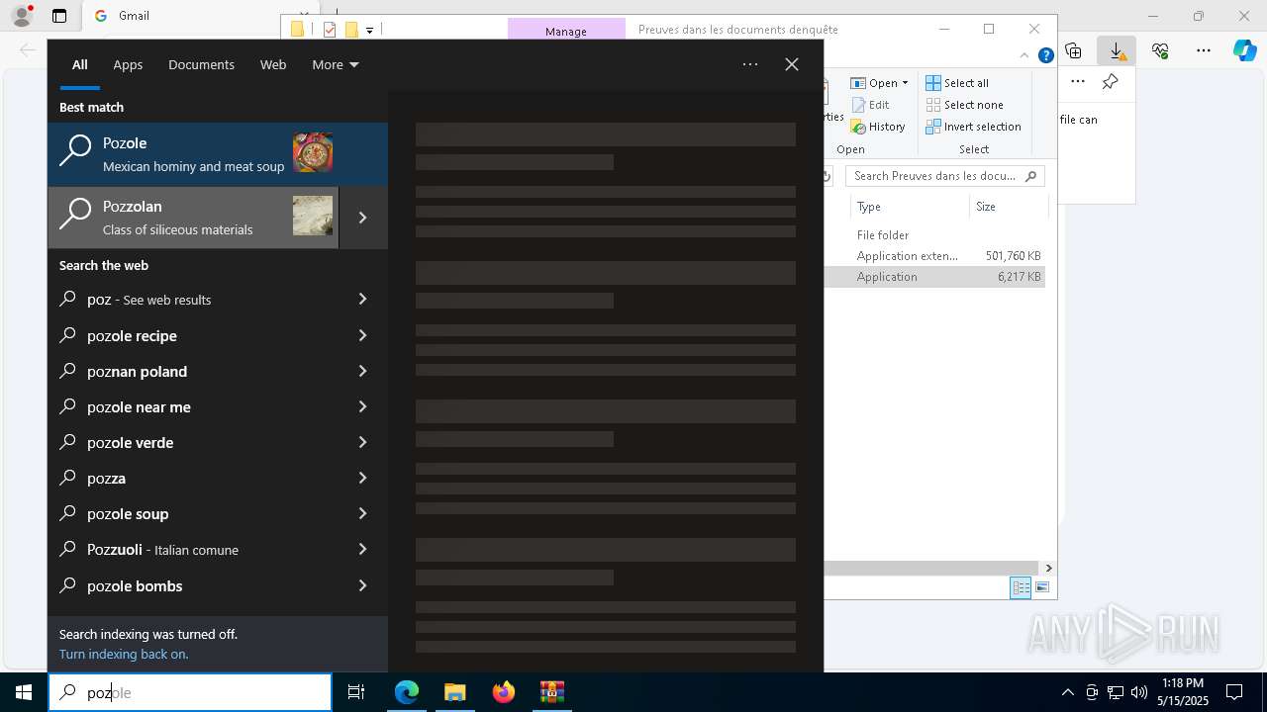1267x712 pixels.
Task: Open Explorer help question mark icon
Action: 1045,55
